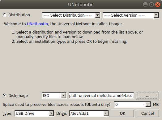Click the persistence space MB field
Image resolution: width=162 pixels, height=120 pixels.
click(130, 105)
